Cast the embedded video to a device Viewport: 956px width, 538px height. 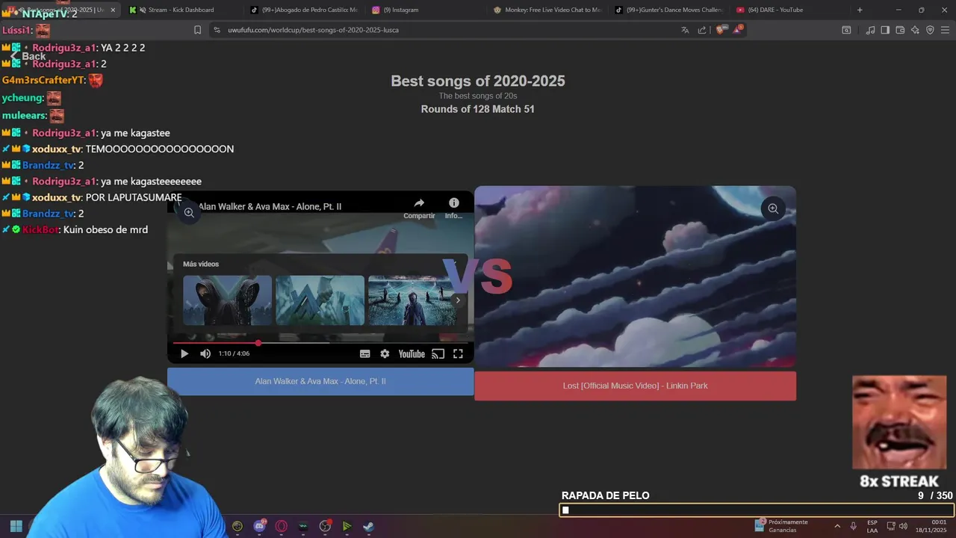pos(438,353)
